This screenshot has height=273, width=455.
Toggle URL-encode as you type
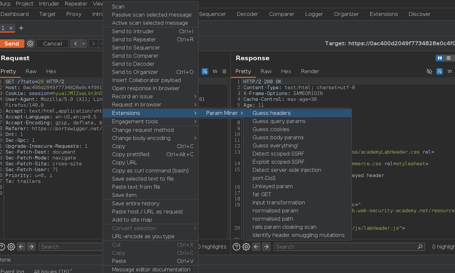[150, 236]
